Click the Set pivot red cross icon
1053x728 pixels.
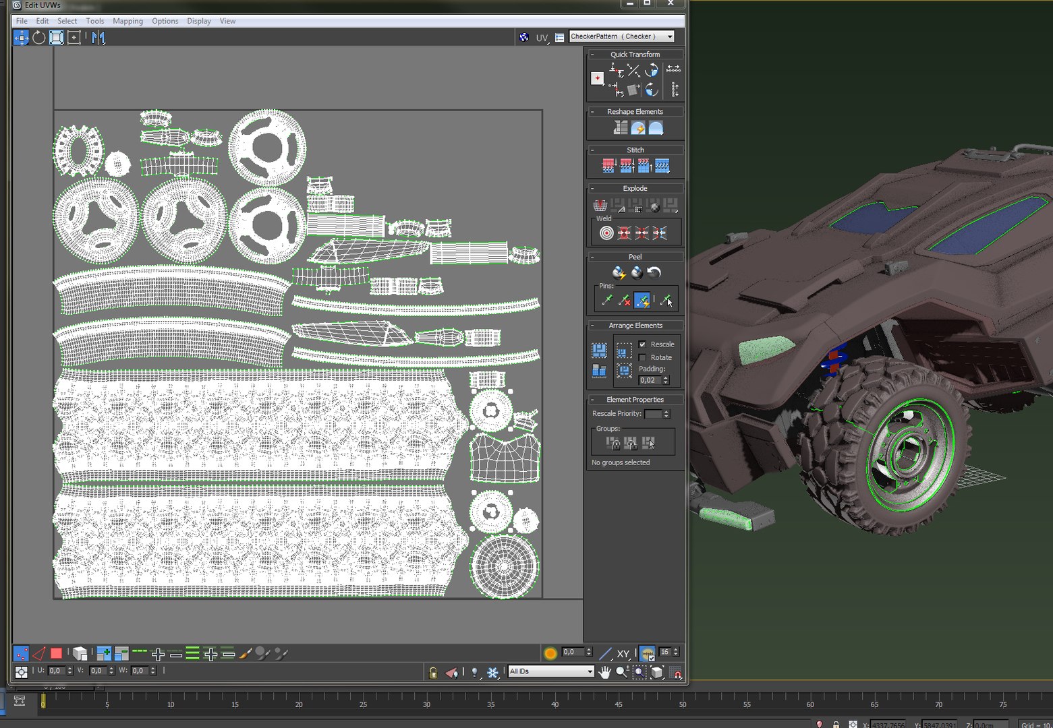click(x=597, y=78)
